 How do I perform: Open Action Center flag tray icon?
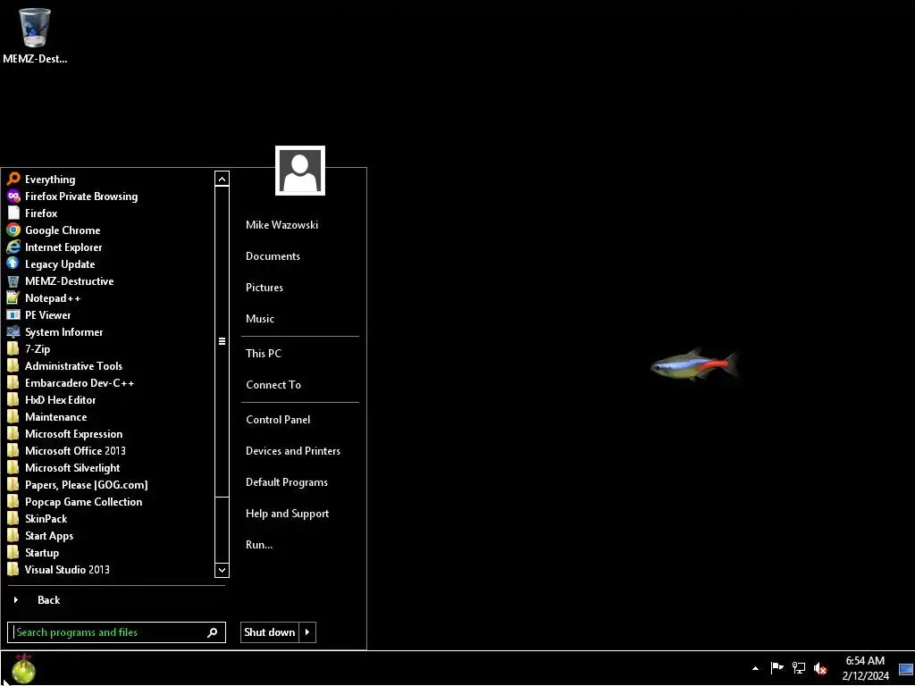(776, 668)
